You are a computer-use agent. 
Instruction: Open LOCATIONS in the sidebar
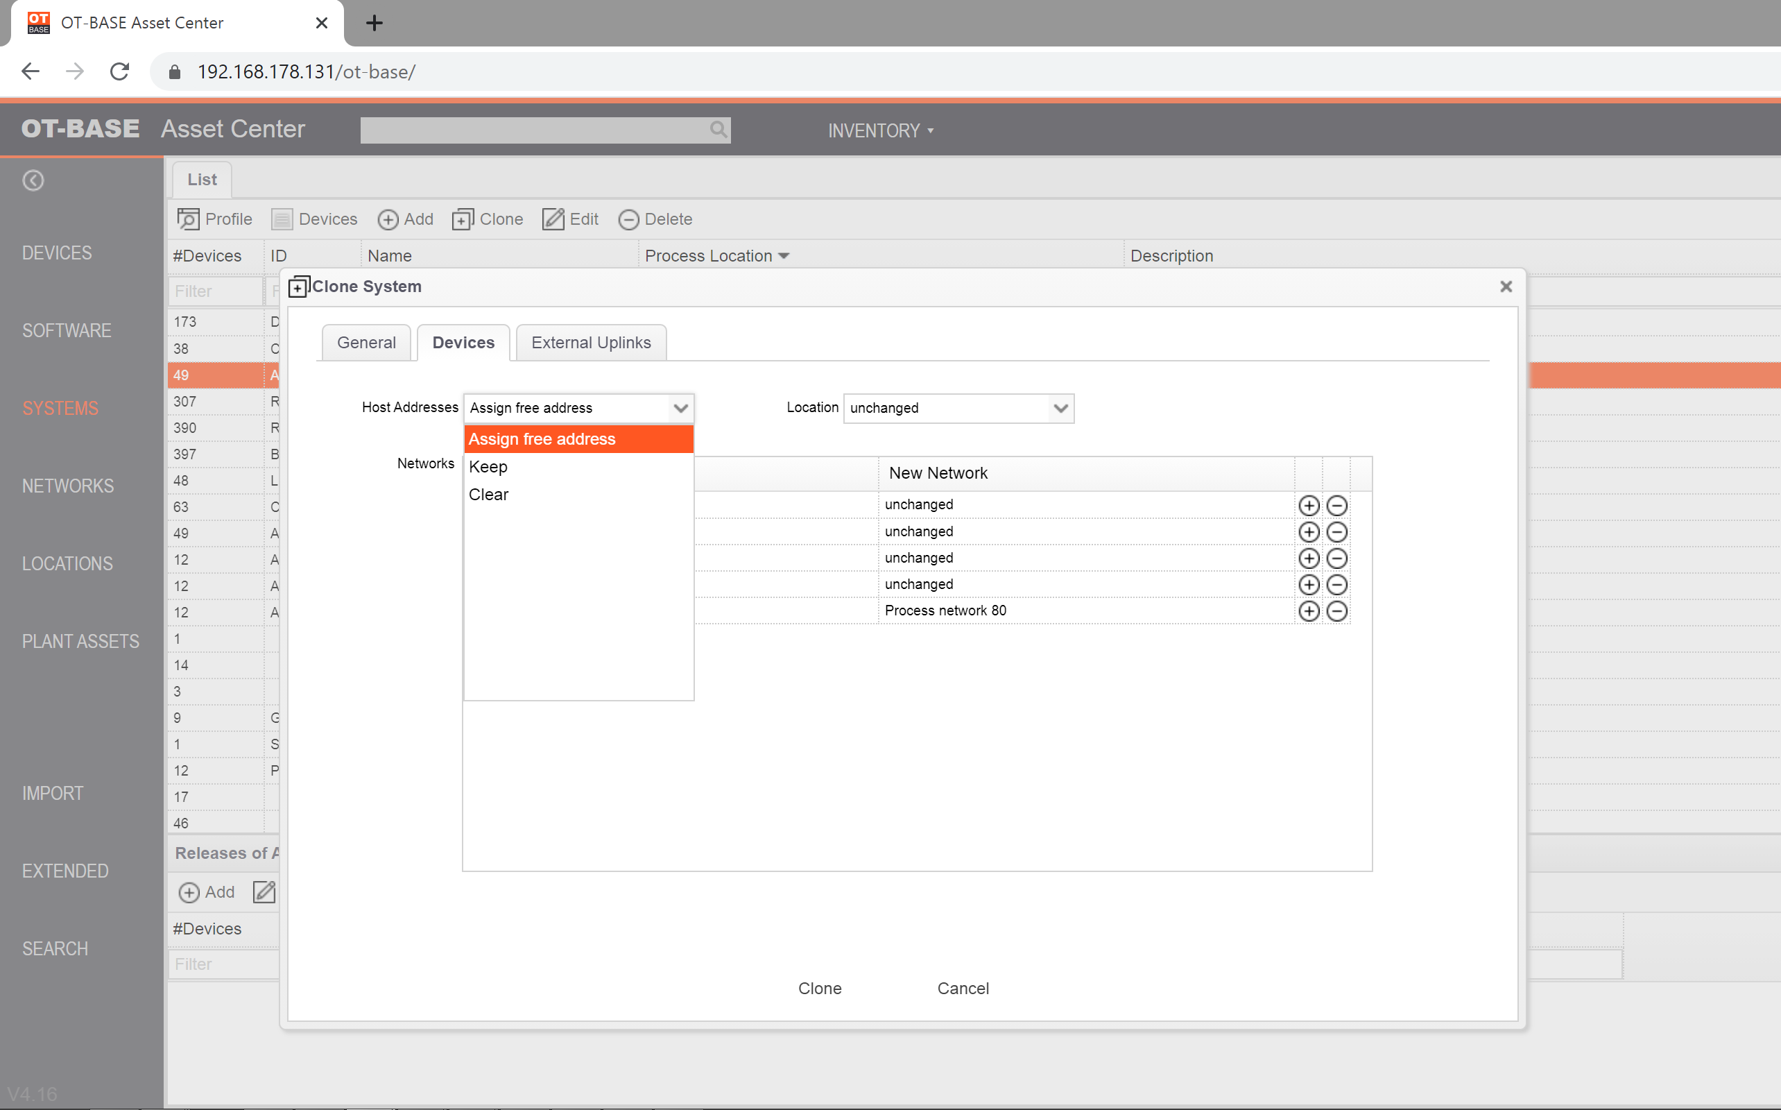pyautogui.click(x=67, y=564)
